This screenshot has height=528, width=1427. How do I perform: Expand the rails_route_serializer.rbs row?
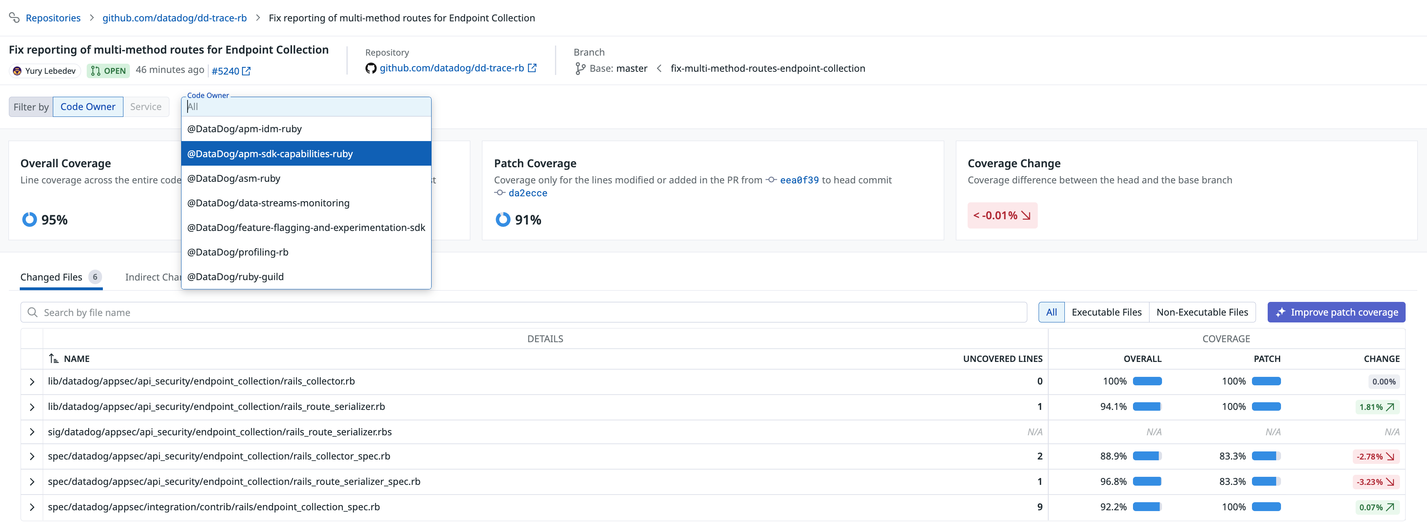pos(32,432)
